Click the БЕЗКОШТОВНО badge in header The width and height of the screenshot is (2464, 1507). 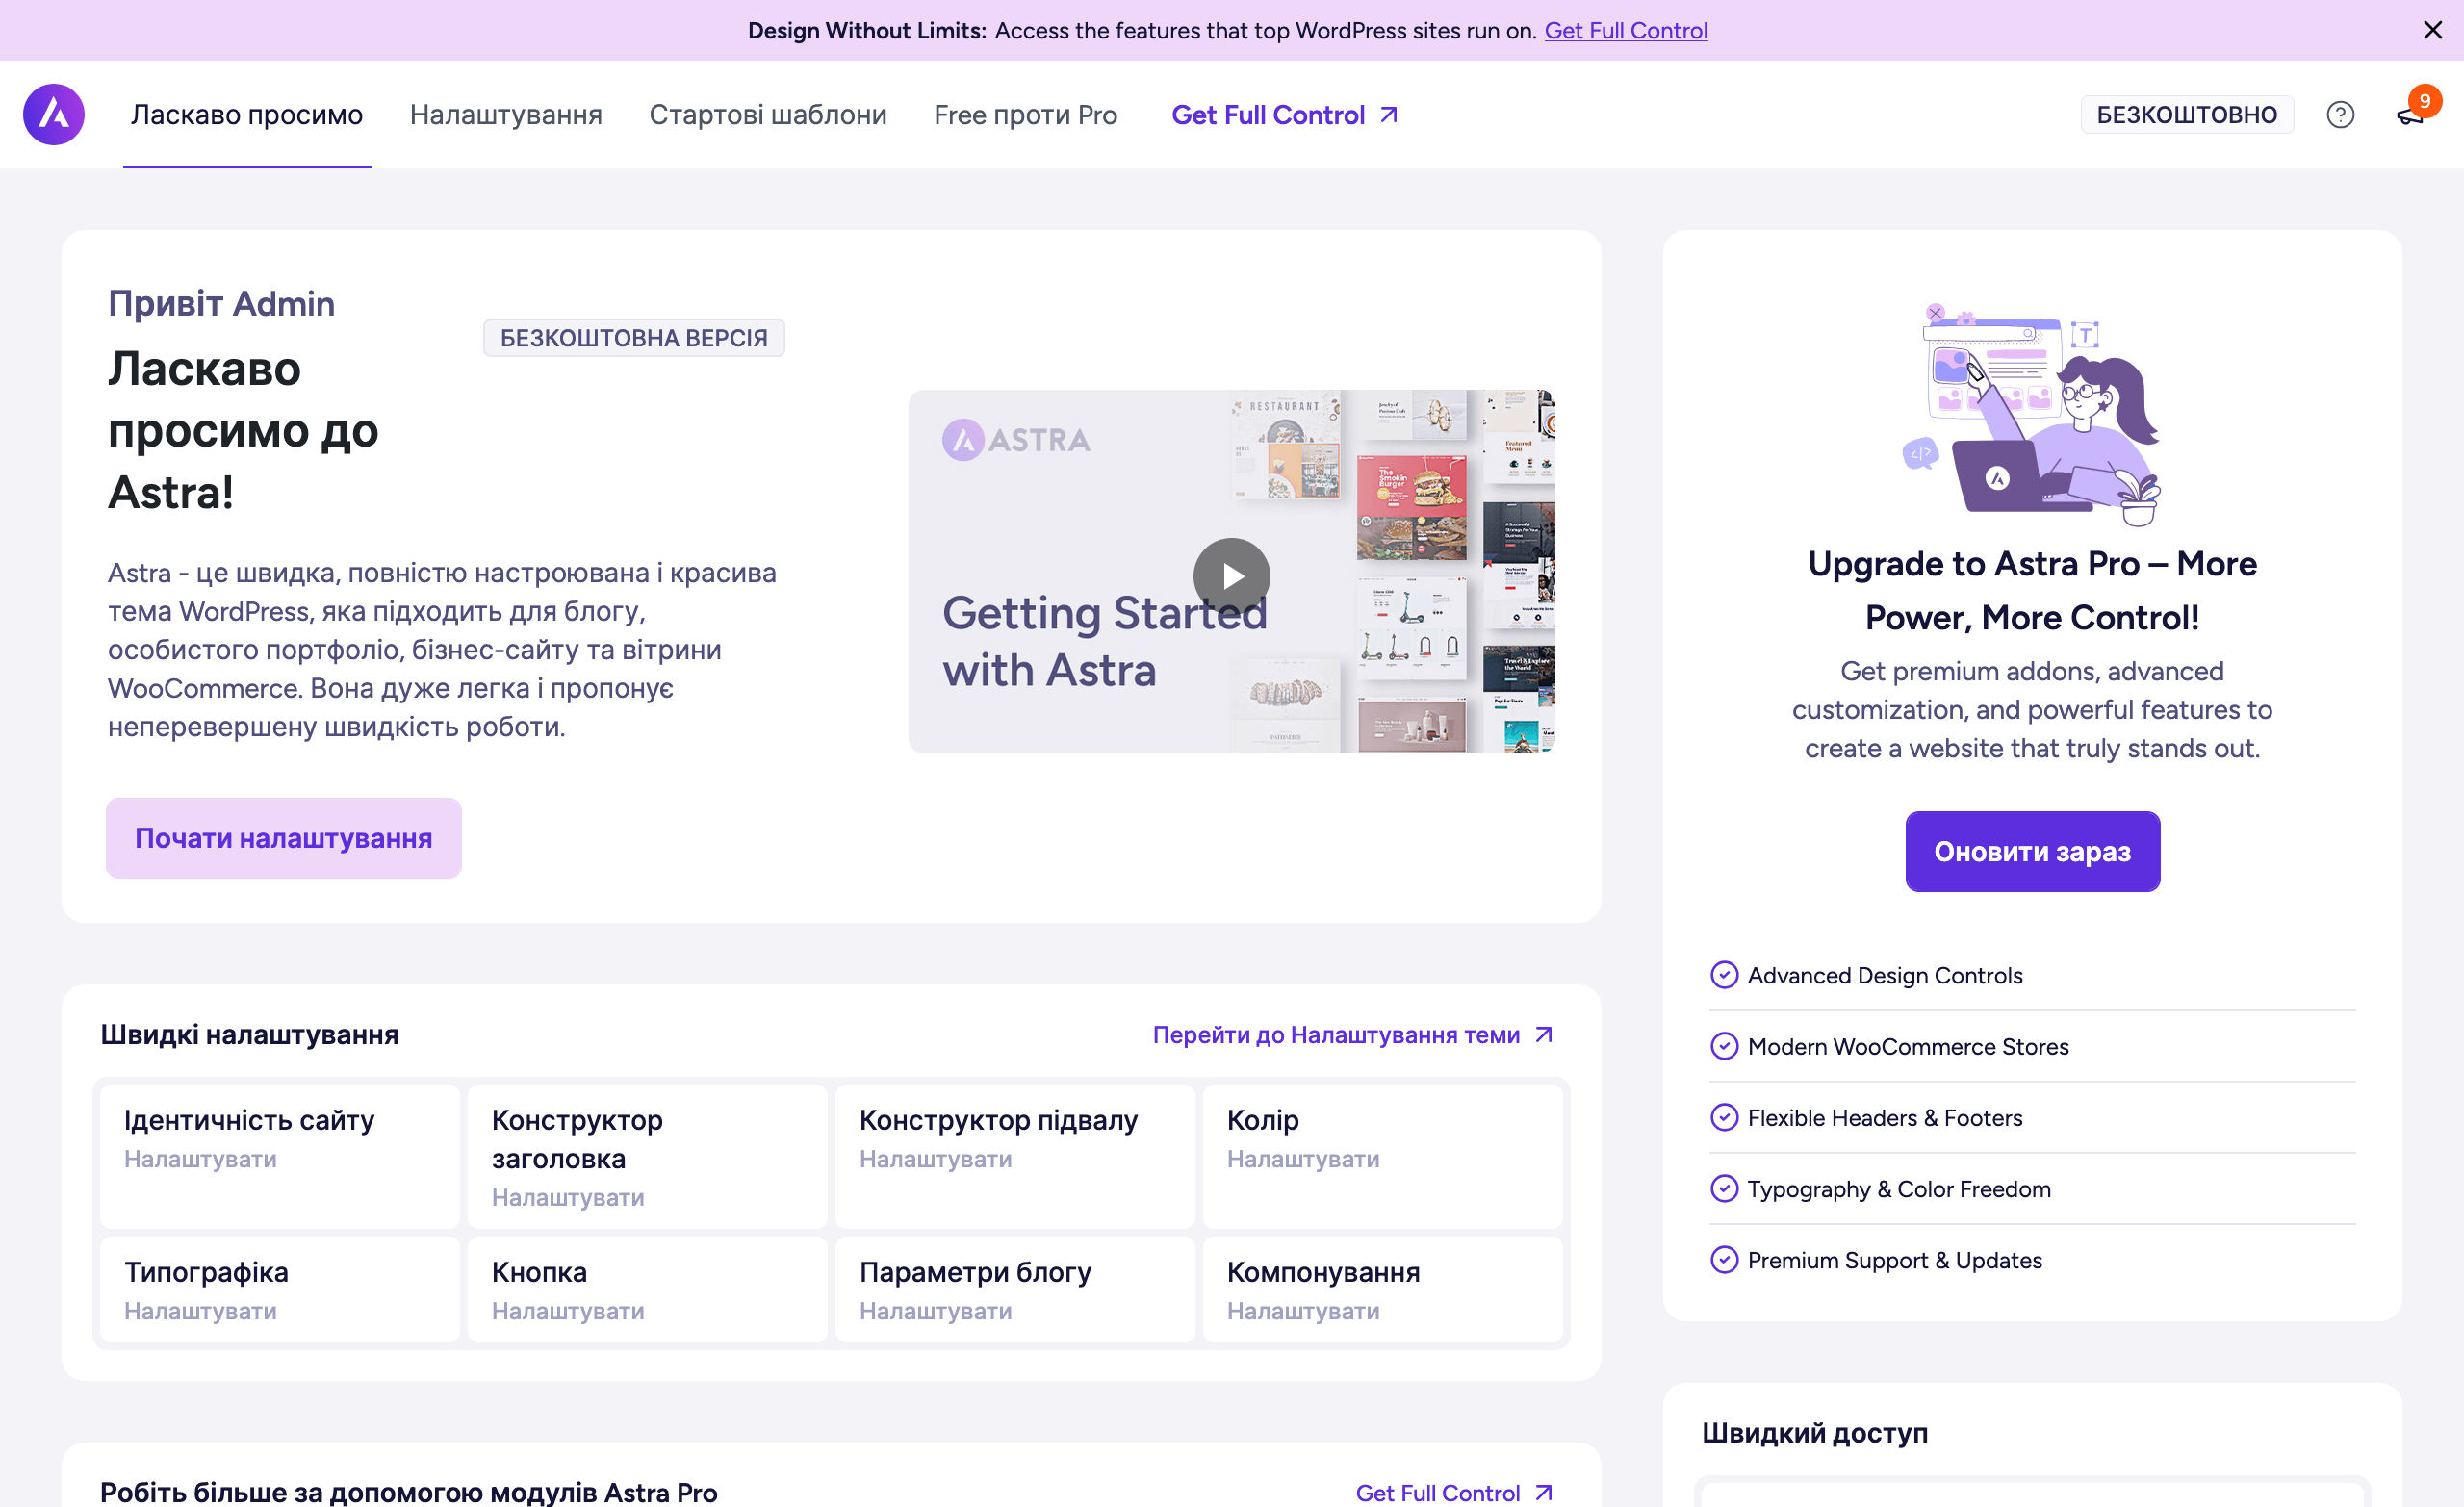2187,115
